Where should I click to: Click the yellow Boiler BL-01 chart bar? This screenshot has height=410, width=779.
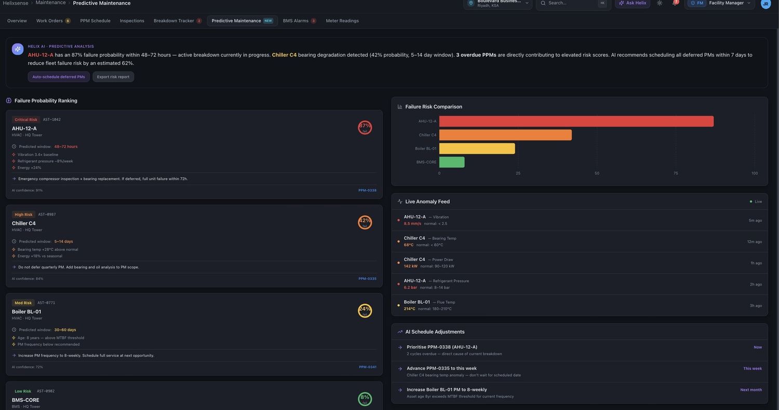tap(477, 148)
